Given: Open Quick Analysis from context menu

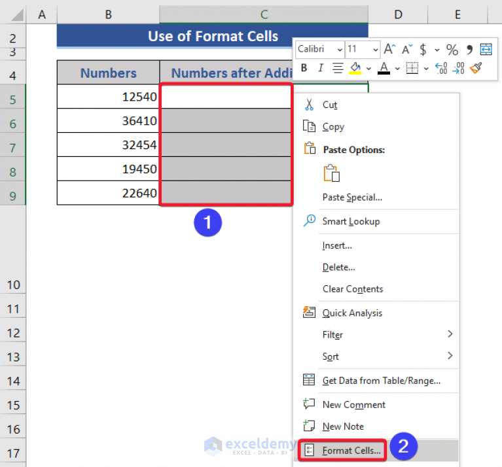Looking at the screenshot, I should (376, 313).
